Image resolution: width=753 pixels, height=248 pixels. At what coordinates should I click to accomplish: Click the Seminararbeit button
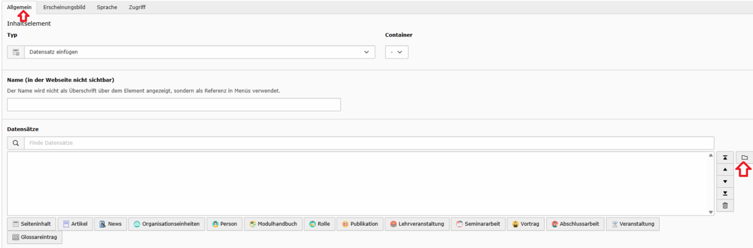[x=478, y=224]
